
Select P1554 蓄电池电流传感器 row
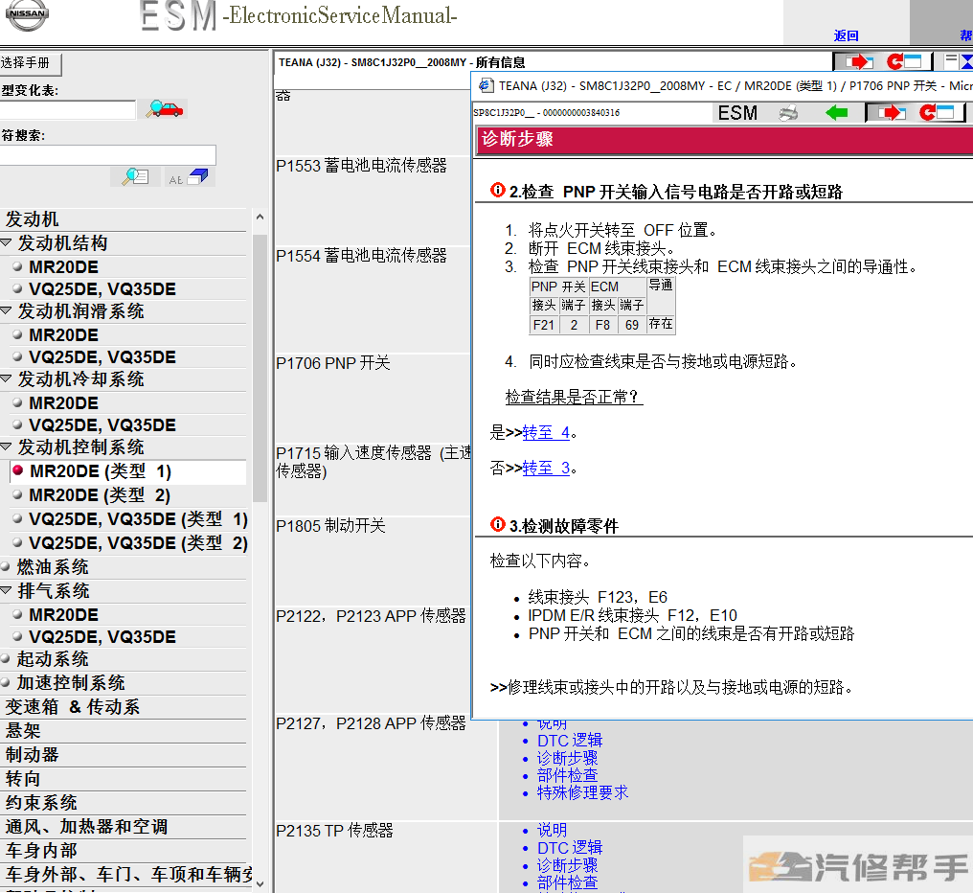click(x=361, y=256)
